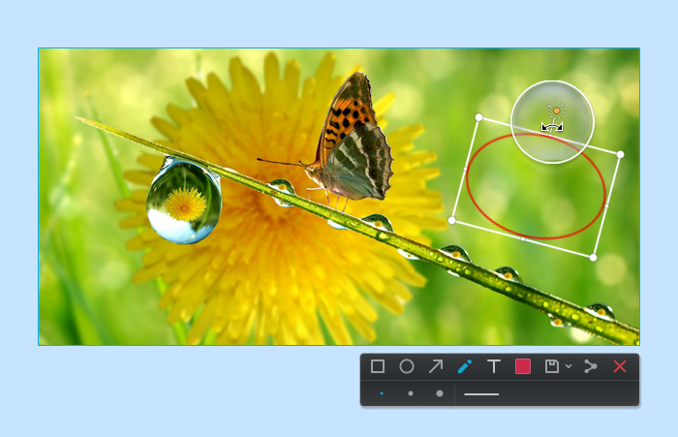Select the Text tool
Image resolution: width=678 pixels, height=437 pixels.
pyautogui.click(x=494, y=366)
